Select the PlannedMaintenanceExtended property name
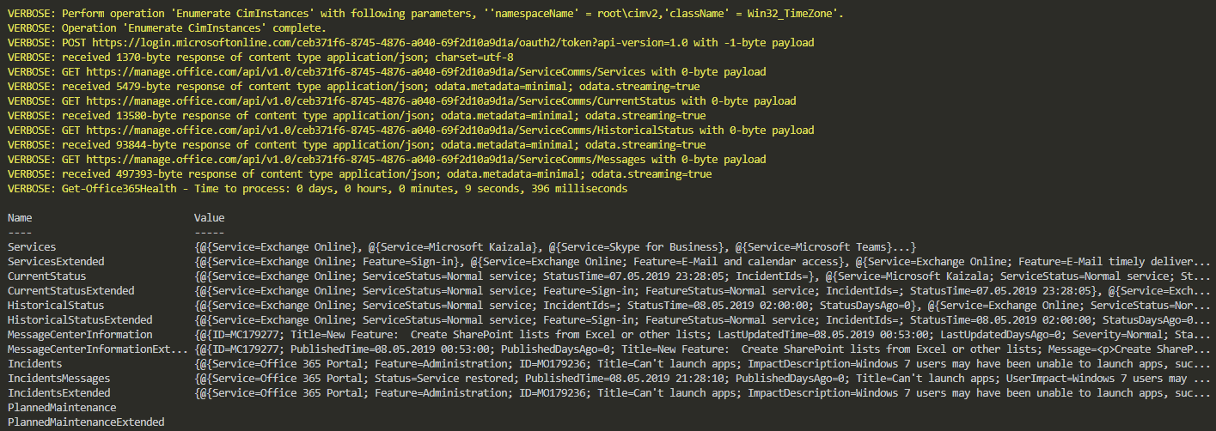Image resolution: width=1216 pixels, height=431 pixels. 85,422
